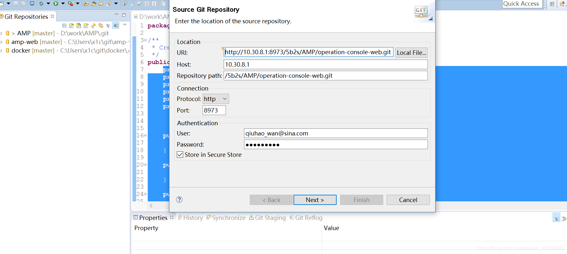
Task: Maximize the Git Repositories view
Action: pyautogui.click(x=124, y=15)
